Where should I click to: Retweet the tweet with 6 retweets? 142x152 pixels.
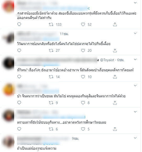click(51, 129)
